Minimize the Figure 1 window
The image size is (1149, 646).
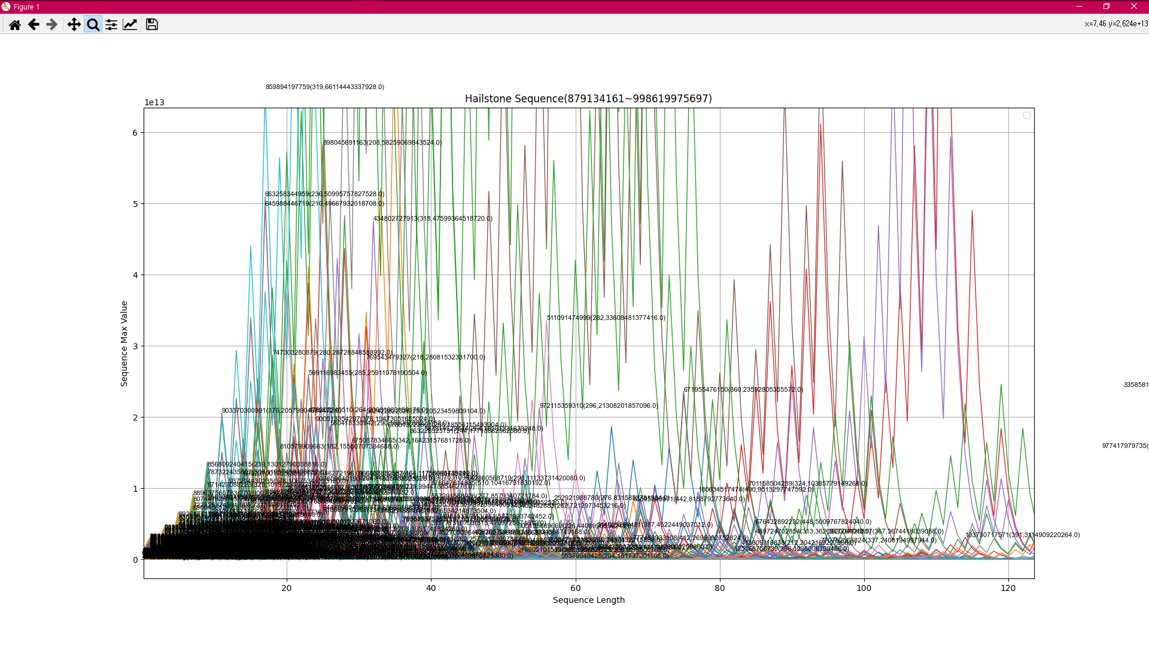coord(1080,7)
